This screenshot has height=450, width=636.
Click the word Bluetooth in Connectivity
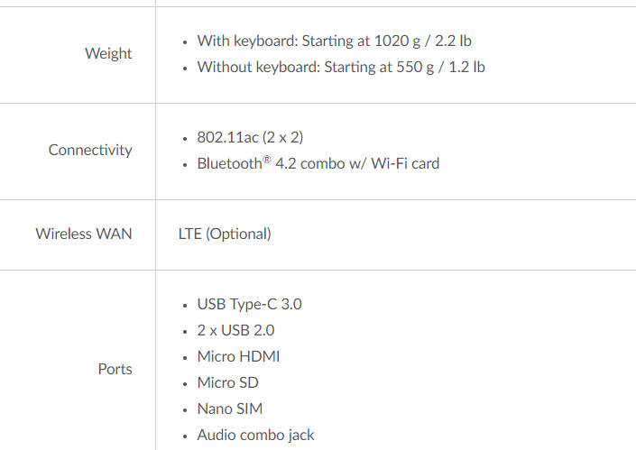point(229,164)
